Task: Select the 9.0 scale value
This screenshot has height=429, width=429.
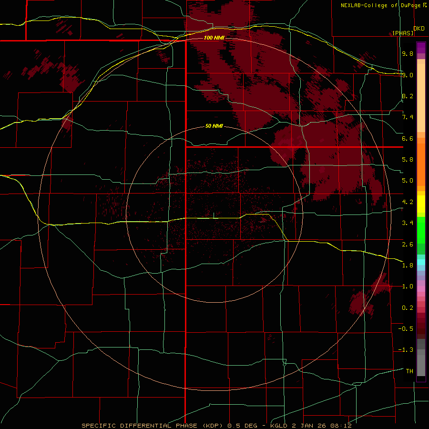Action: tap(408, 75)
